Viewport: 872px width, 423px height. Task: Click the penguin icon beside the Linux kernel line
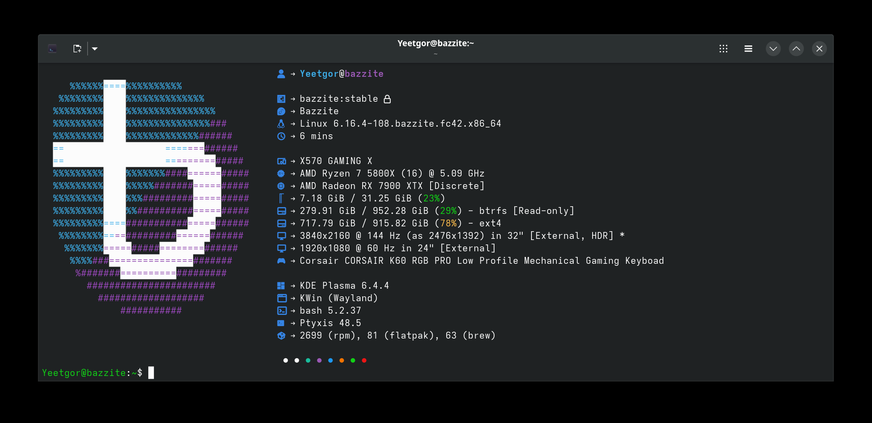point(281,124)
